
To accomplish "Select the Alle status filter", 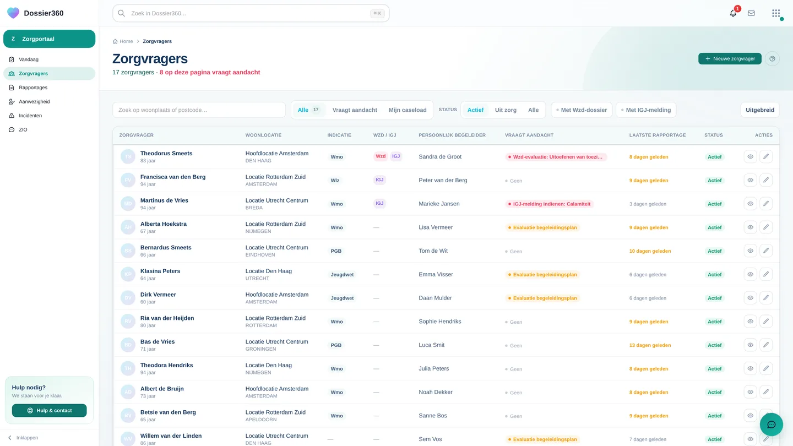I will (533, 110).
